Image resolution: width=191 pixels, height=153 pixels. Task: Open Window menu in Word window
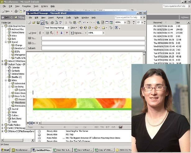[85, 17]
